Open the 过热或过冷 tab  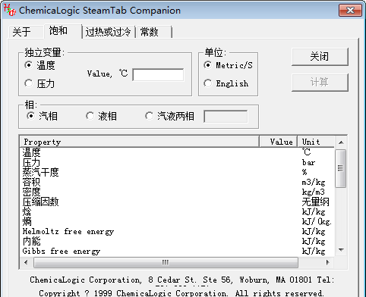coord(108,32)
